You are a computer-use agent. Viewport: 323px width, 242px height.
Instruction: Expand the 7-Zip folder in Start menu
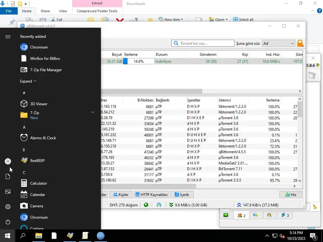93,112
